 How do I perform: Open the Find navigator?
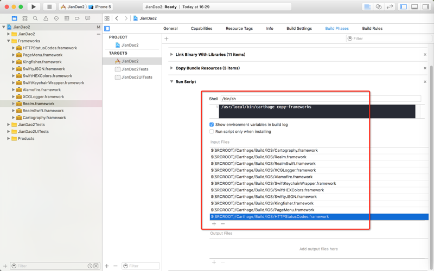tap(35, 18)
